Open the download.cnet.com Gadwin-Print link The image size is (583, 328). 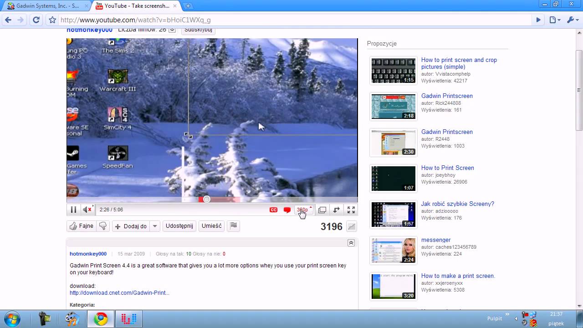tap(119, 293)
